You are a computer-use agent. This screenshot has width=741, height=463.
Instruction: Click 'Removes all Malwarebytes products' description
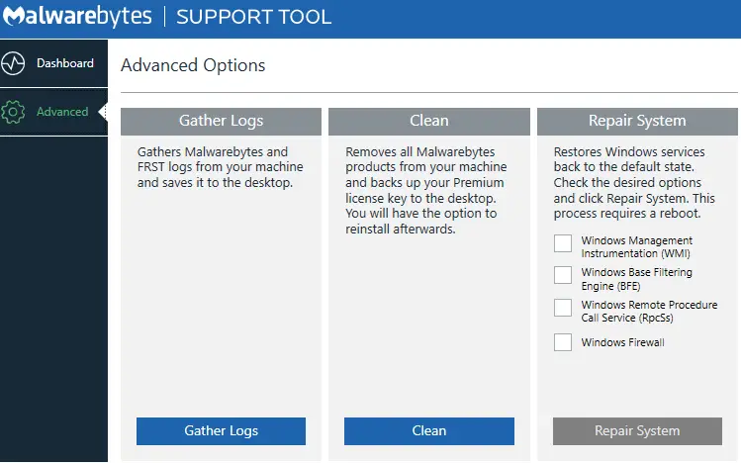[425, 190]
